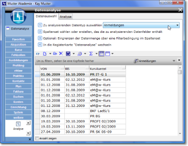Open dropdown arrow next to layout icons
This screenshot has height=146, width=188.
click(112, 54)
